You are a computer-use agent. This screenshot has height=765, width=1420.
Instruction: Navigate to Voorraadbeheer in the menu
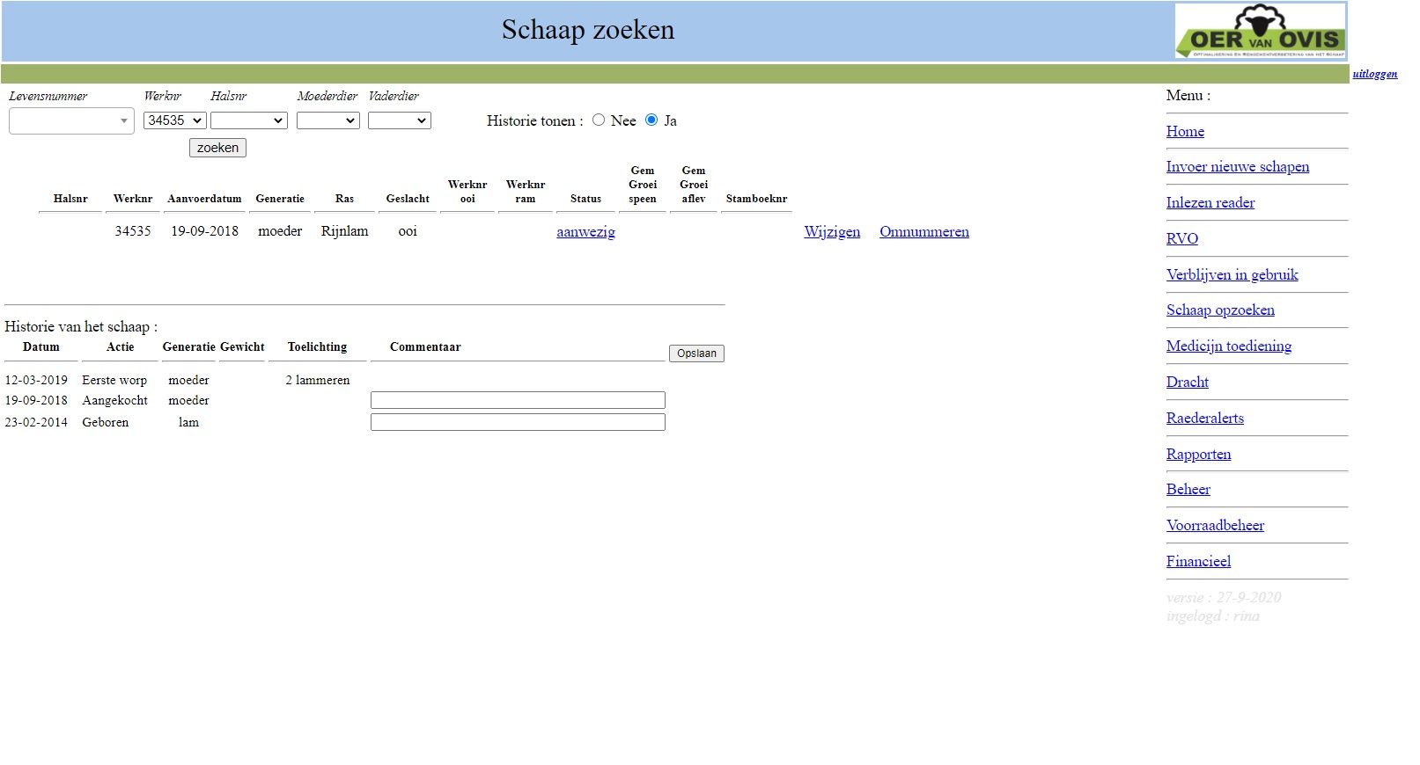pyautogui.click(x=1215, y=526)
